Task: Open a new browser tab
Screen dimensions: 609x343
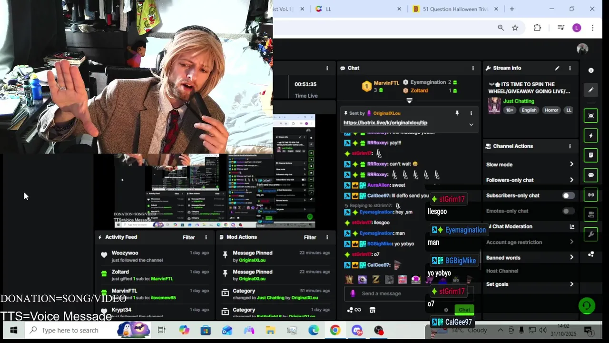Action: coord(512,9)
